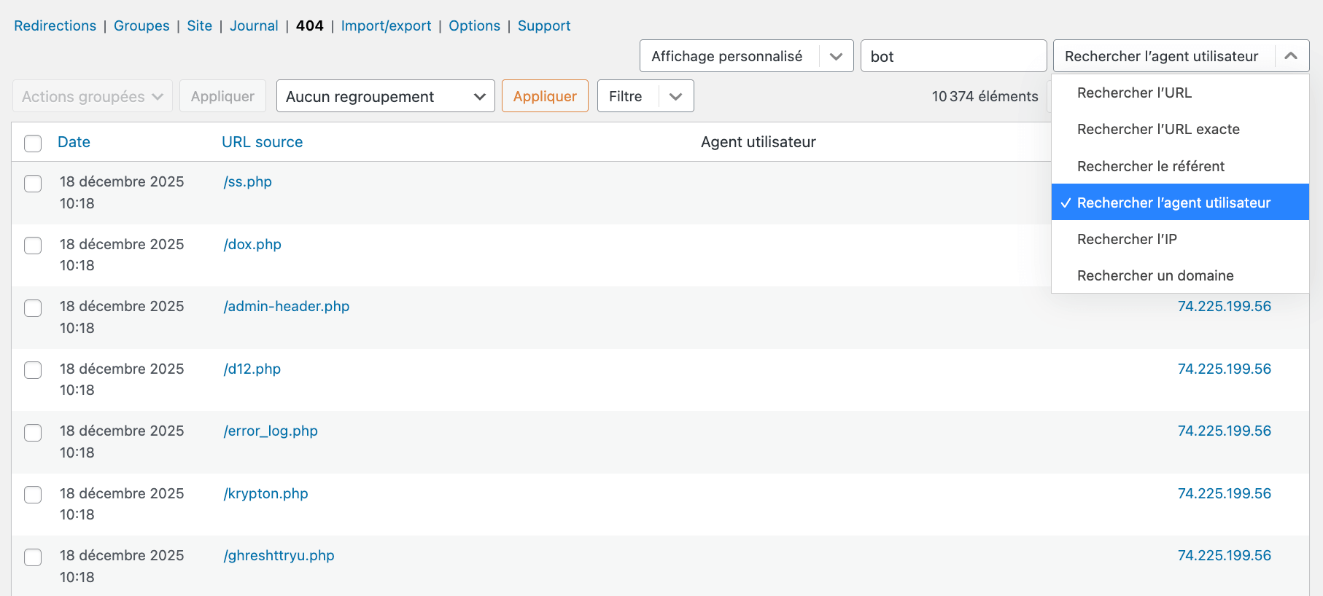The height and width of the screenshot is (596, 1323).
Task: Focus the search field containing "bot"
Action: 953,56
